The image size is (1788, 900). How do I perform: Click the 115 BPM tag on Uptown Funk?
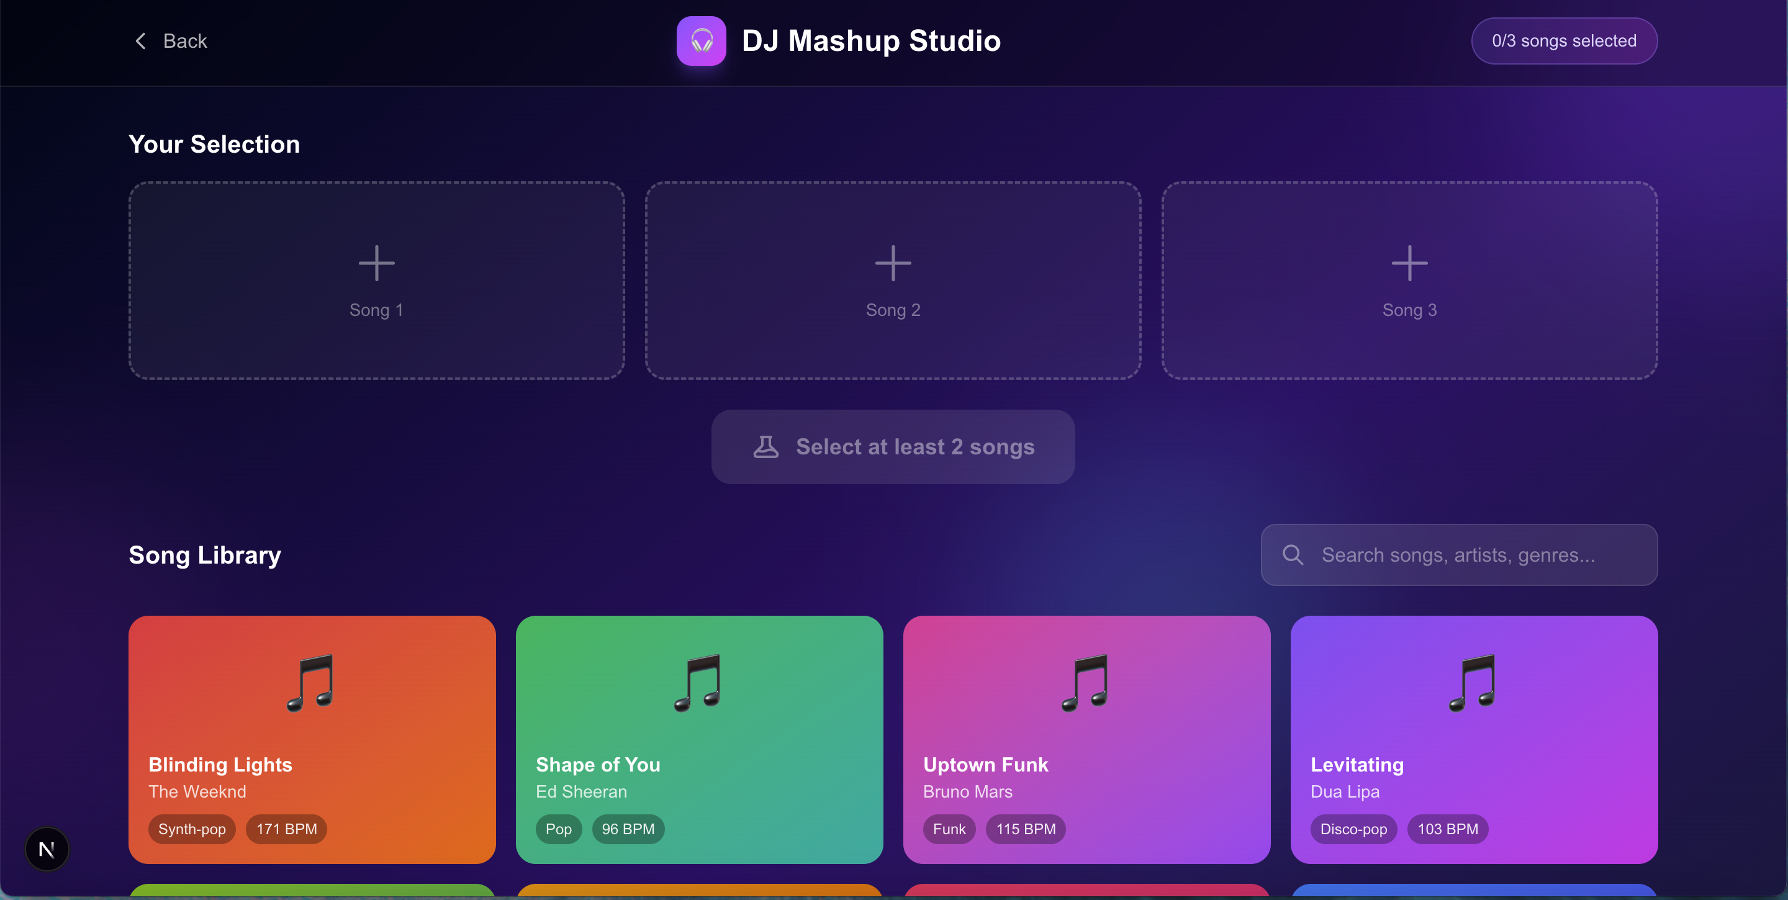pyautogui.click(x=1025, y=829)
